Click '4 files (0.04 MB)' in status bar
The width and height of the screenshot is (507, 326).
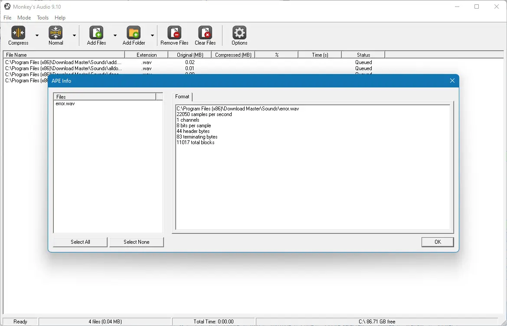coord(105,322)
